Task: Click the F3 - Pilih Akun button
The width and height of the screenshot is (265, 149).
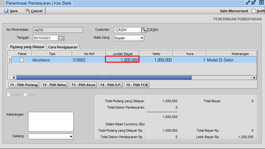Action: click(83, 85)
